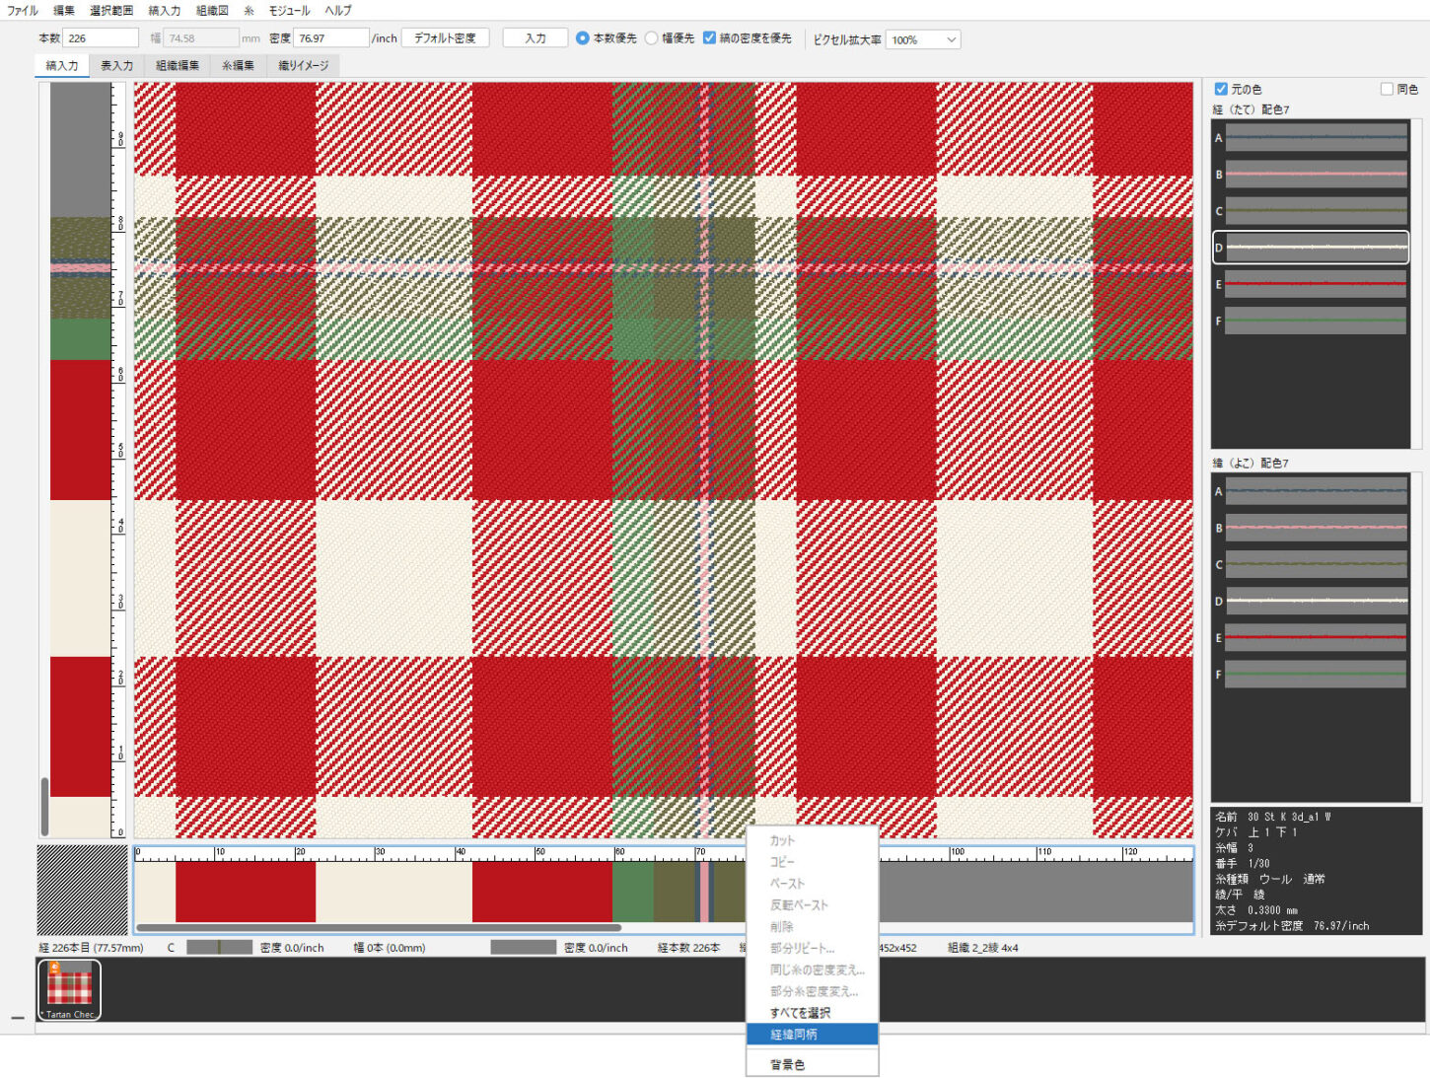This screenshot has height=1078, width=1430.
Task: Click the red stripe in warp color bar
Action: pos(246,893)
